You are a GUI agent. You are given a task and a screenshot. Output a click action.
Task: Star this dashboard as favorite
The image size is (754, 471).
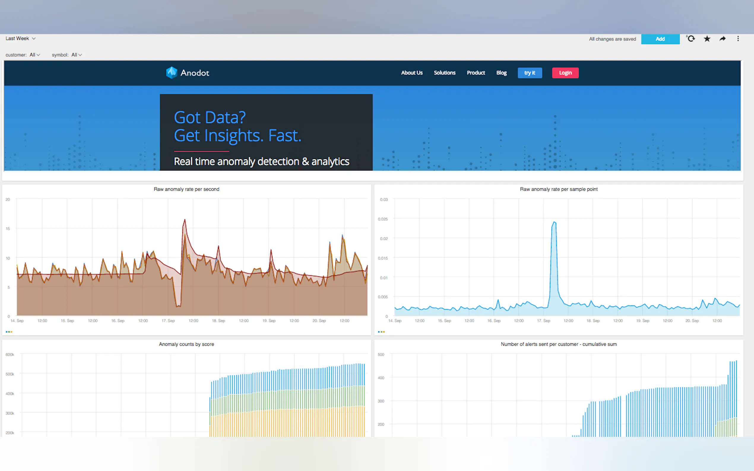click(x=707, y=39)
